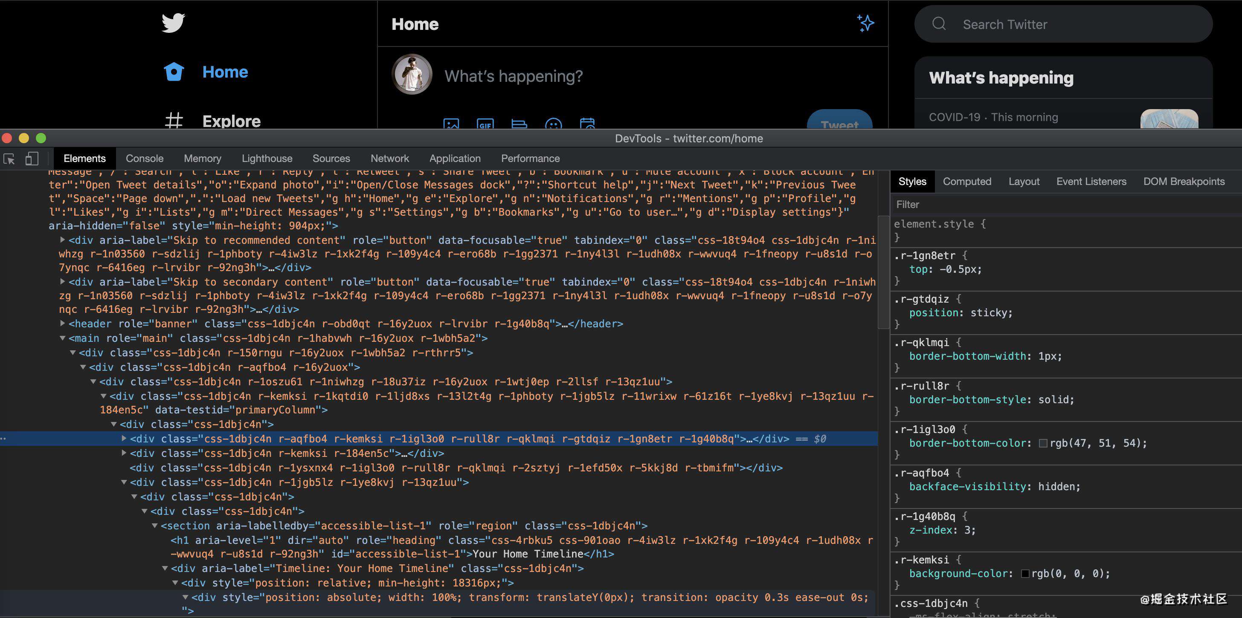Viewport: 1242px width, 618px height.
Task: Focus the What's happening? compose field
Action: (514, 76)
